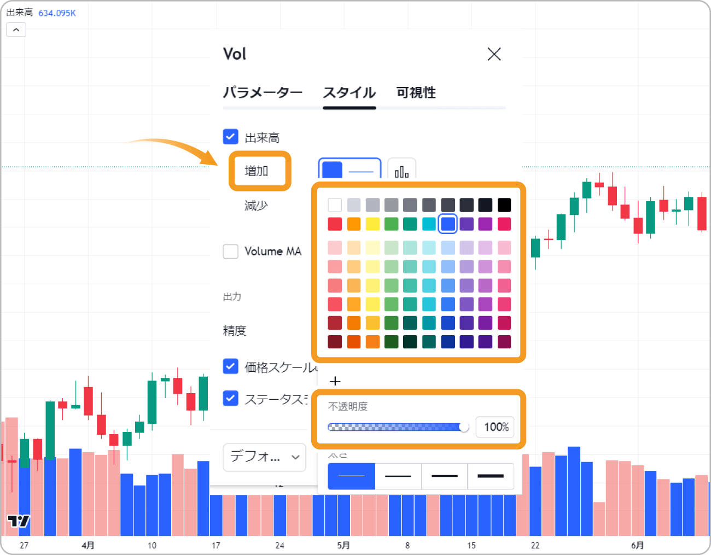711x555 pixels.
Task: Switch to the パラメーター tab
Action: coord(263,92)
